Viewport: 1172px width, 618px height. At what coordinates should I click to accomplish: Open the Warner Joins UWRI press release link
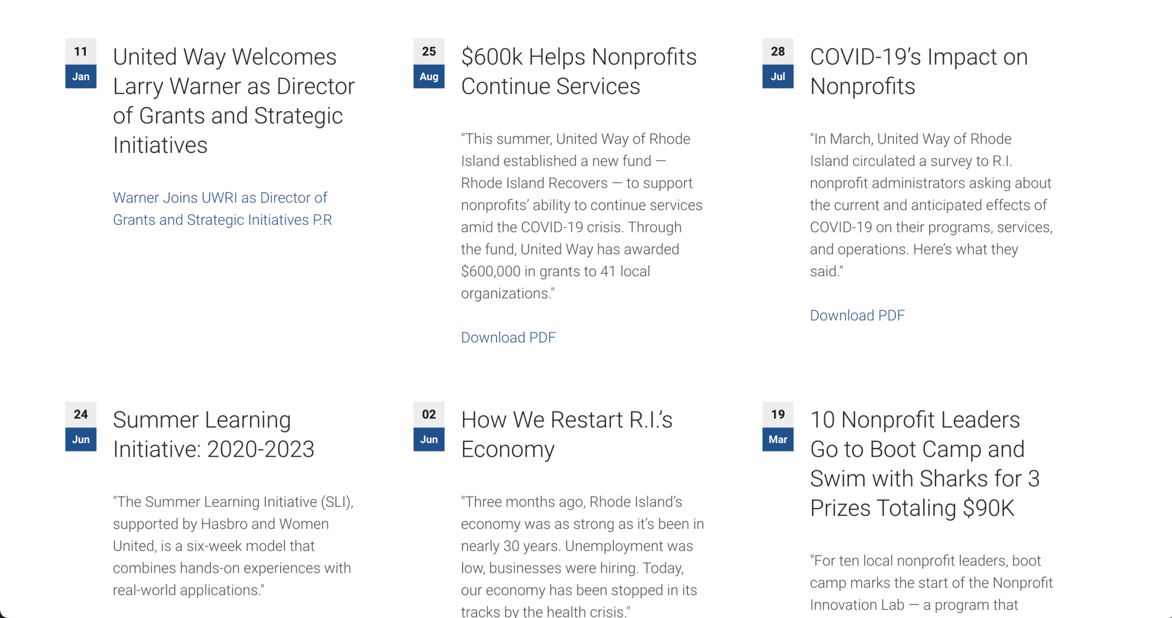coord(222,209)
